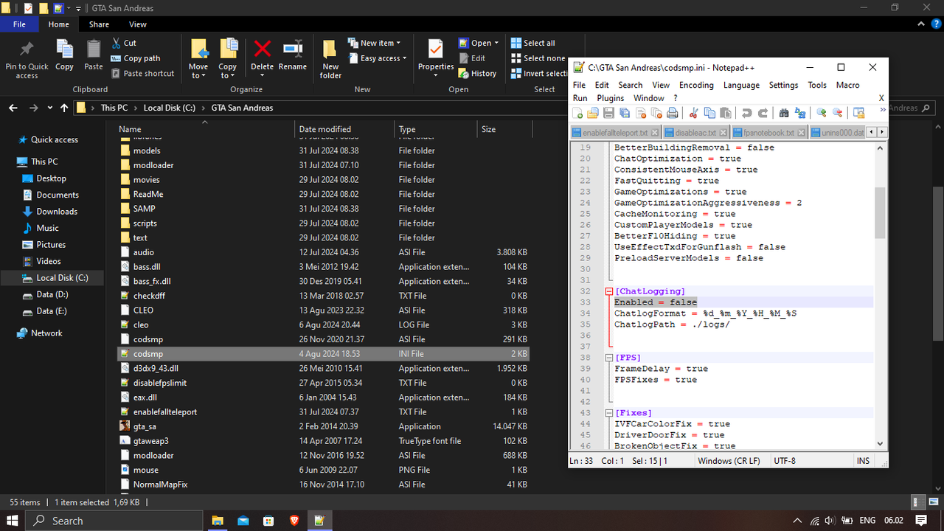Open Move to dropdown in ribbon
This screenshot has width=944, height=531.
click(198, 71)
